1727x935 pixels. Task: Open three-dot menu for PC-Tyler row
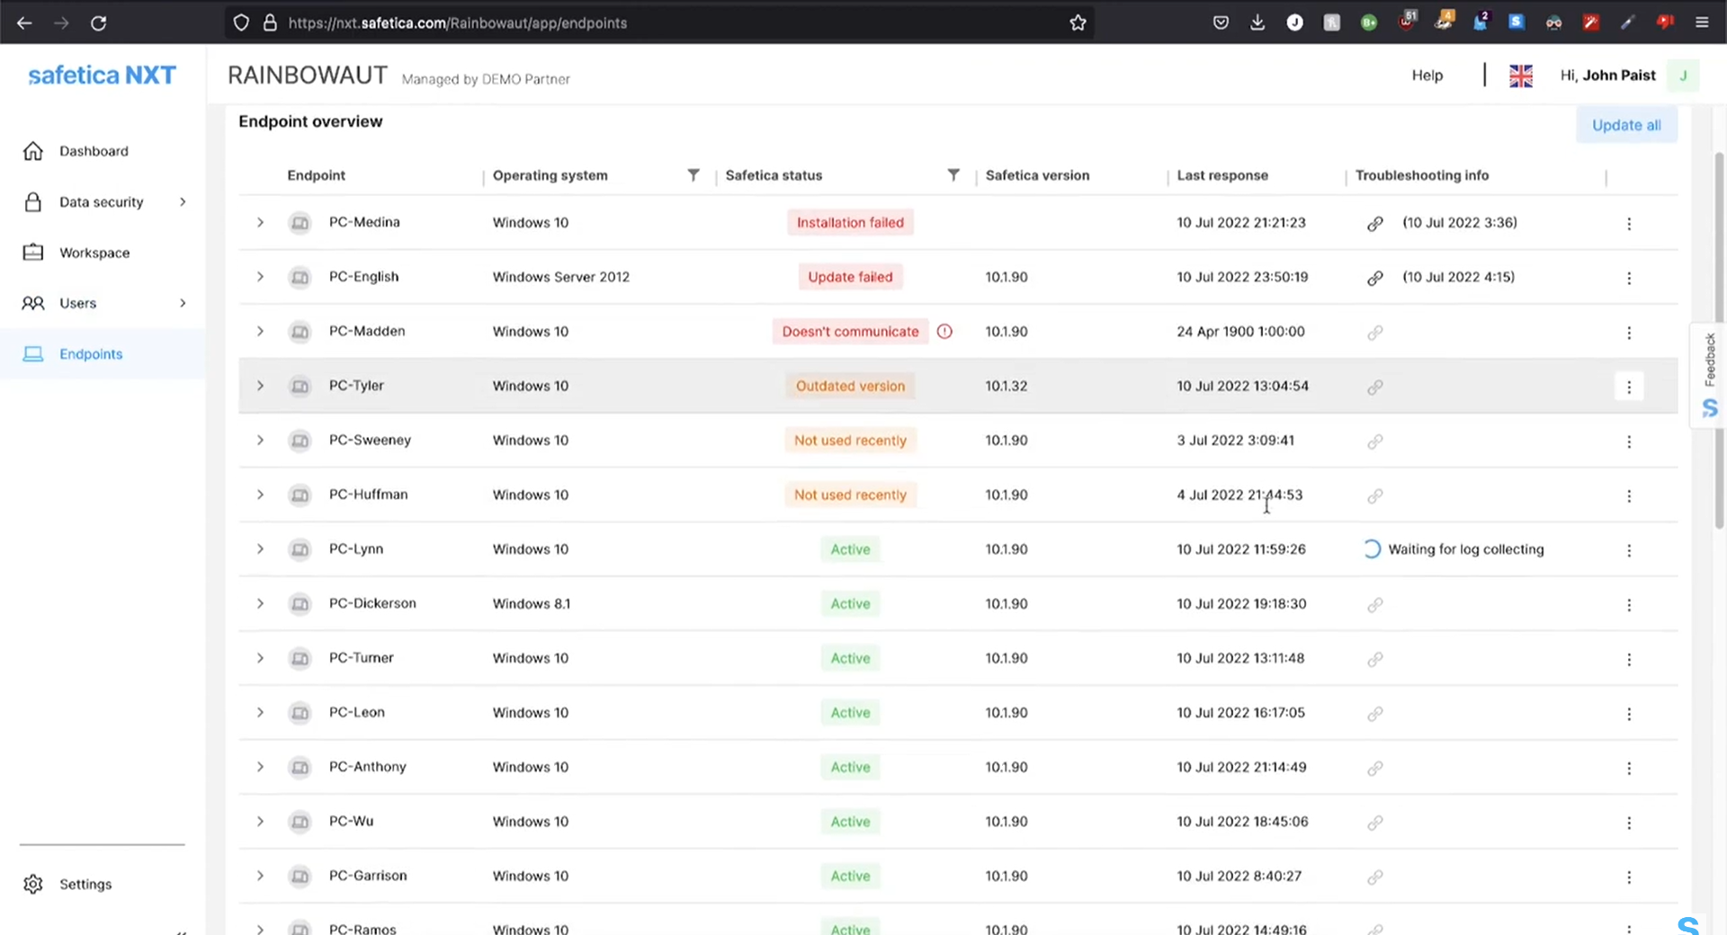(x=1628, y=387)
